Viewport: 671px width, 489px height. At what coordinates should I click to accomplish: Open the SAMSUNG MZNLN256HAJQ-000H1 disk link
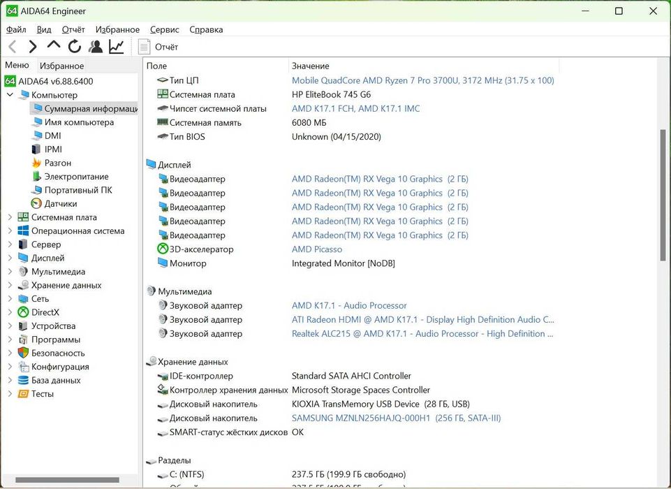tap(397, 418)
